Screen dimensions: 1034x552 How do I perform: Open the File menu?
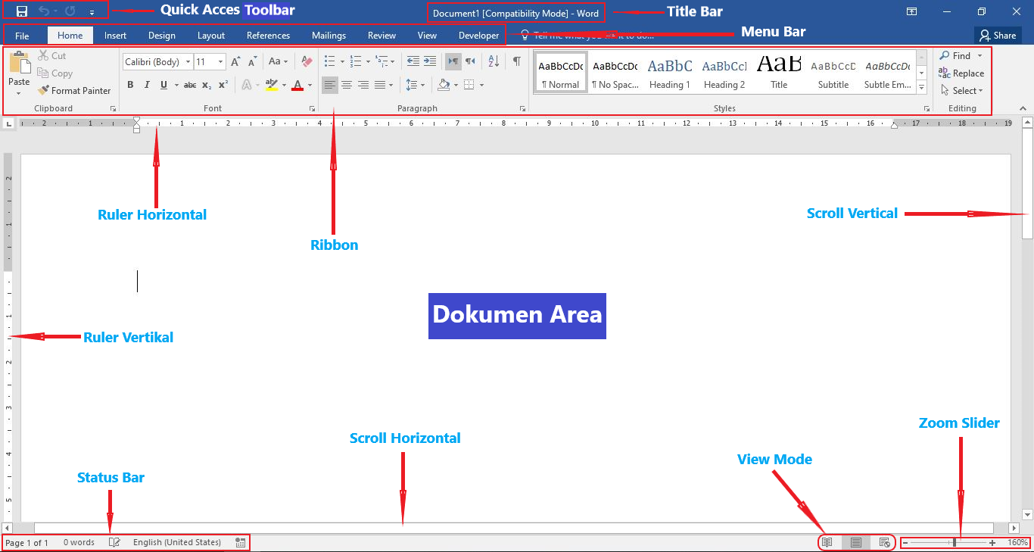click(x=23, y=35)
